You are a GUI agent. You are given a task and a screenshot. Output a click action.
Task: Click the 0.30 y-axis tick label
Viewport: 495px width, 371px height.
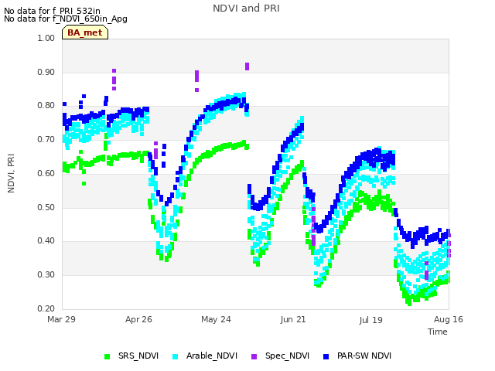46,275
